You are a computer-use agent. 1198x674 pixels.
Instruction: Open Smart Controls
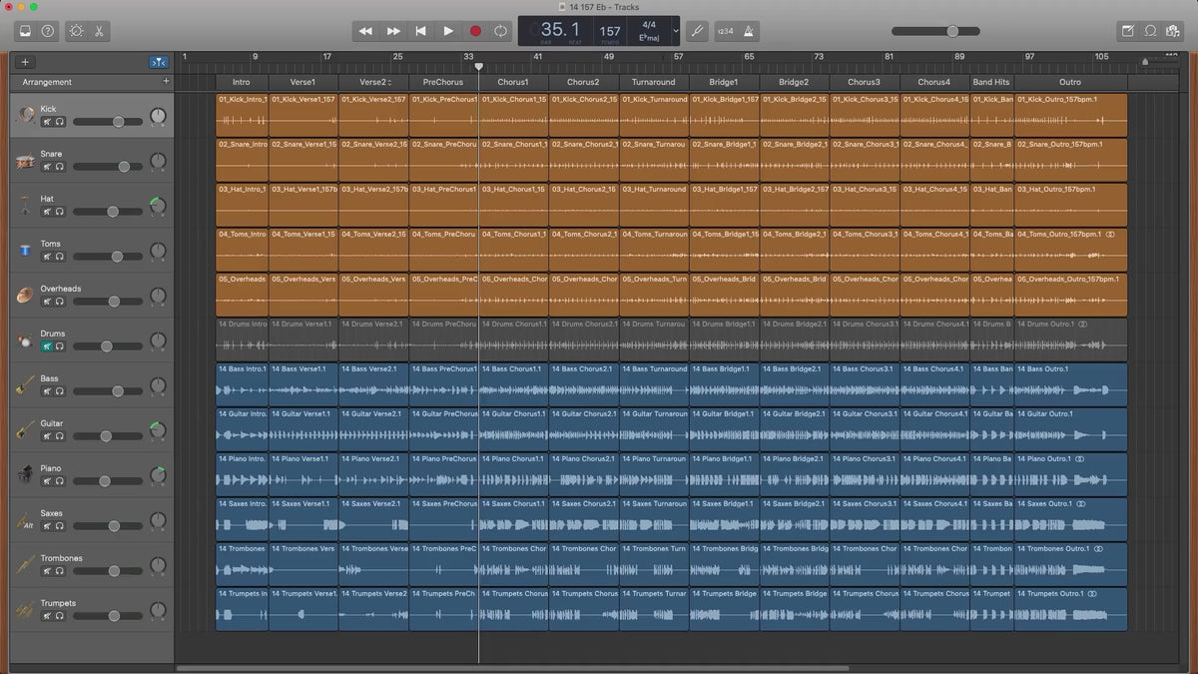tap(77, 31)
